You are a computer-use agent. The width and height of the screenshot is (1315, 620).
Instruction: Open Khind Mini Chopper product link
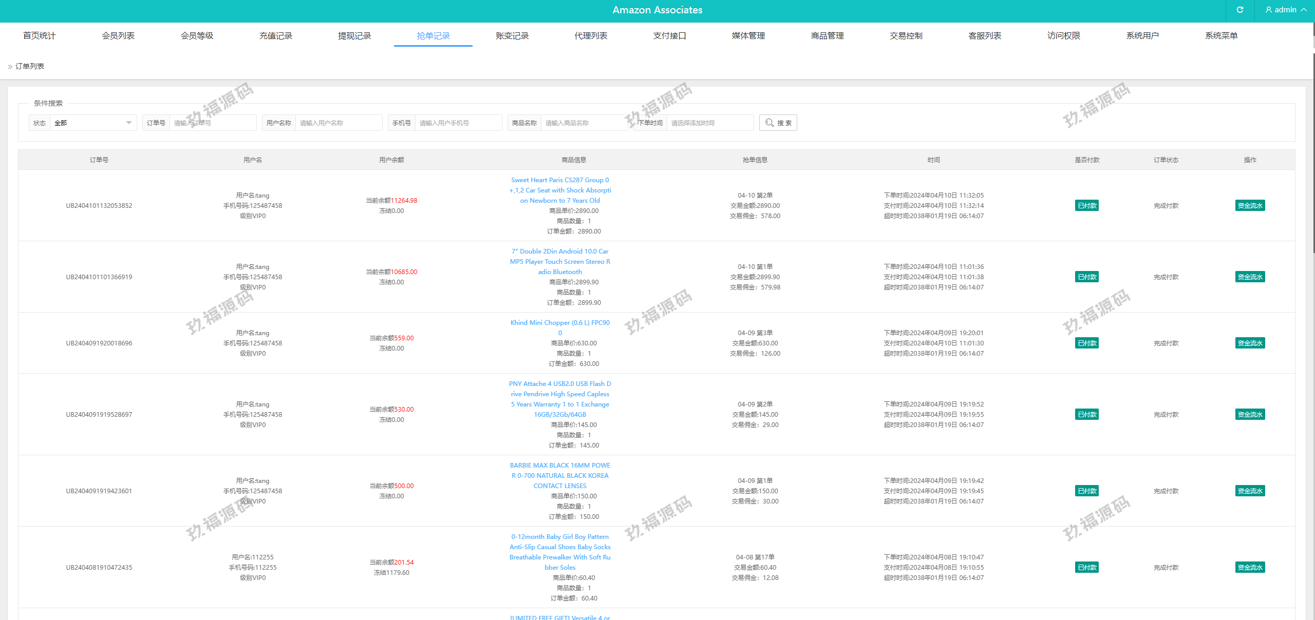pos(560,323)
